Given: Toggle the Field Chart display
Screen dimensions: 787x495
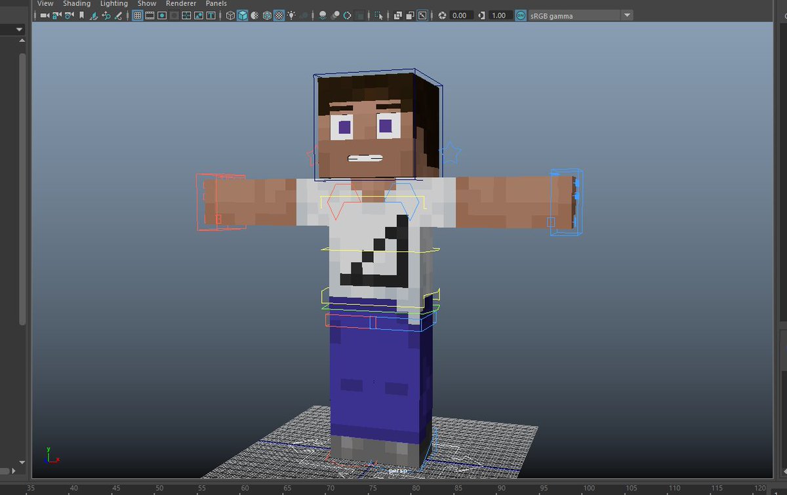Looking at the screenshot, I should pos(186,15).
